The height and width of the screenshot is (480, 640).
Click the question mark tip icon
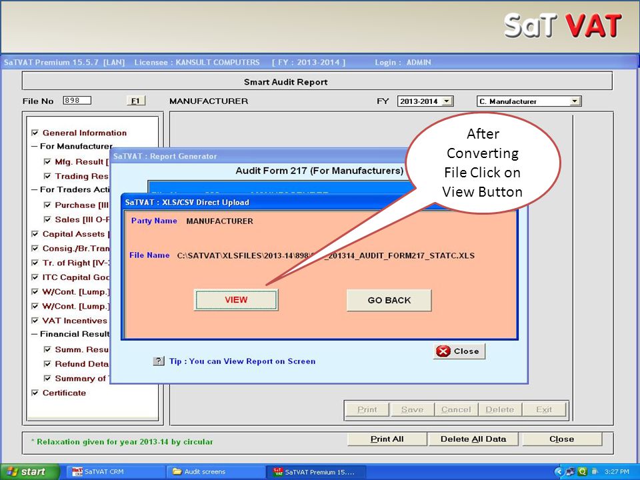coord(159,361)
